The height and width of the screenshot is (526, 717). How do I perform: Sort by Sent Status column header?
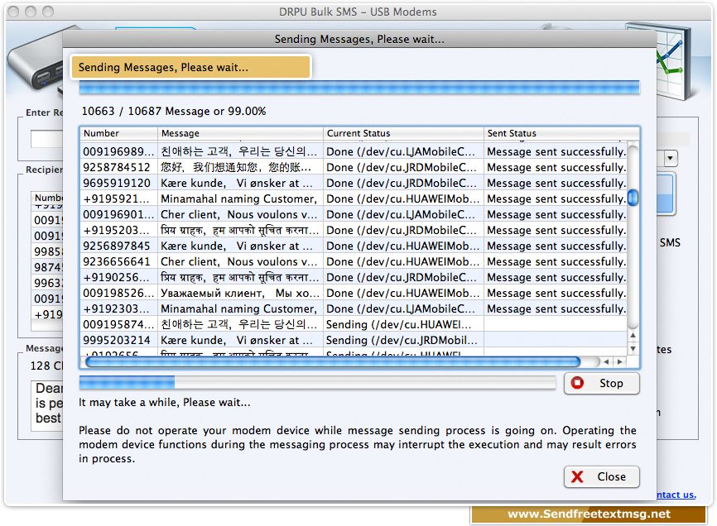561,133
